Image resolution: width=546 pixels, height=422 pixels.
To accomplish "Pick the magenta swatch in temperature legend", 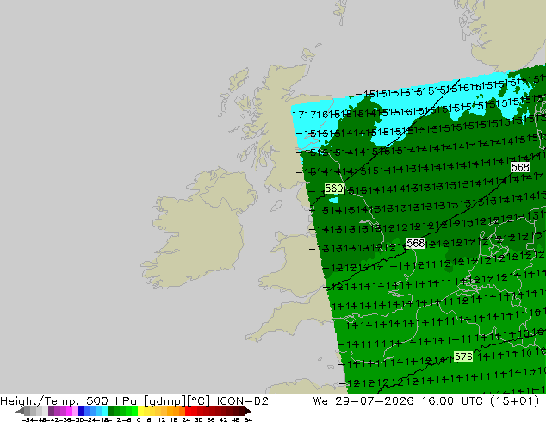I will pyautogui.click(x=69, y=411).
